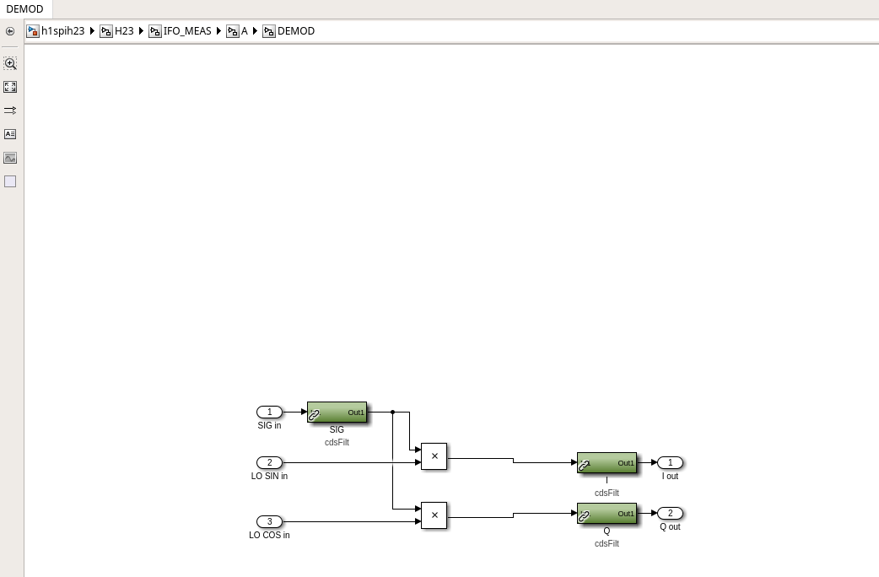Click the 'I out' label
This screenshot has width=879, height=577.
point(670,476)
